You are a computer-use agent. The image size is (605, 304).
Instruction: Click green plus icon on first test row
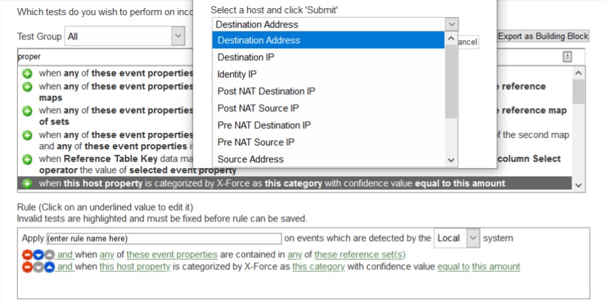tap(27, 73)
